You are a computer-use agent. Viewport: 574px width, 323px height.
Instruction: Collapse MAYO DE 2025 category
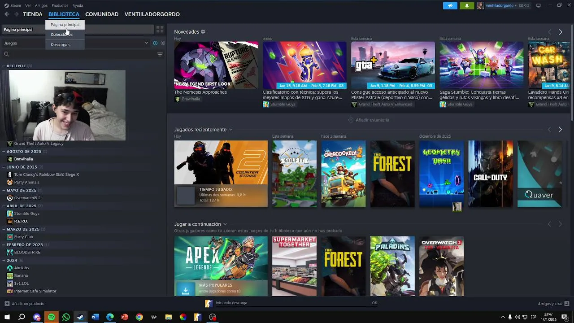4,190
